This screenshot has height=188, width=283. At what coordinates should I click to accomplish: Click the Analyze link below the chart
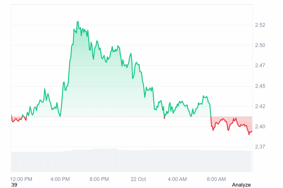pyautogui.click(x=241, y=185)
